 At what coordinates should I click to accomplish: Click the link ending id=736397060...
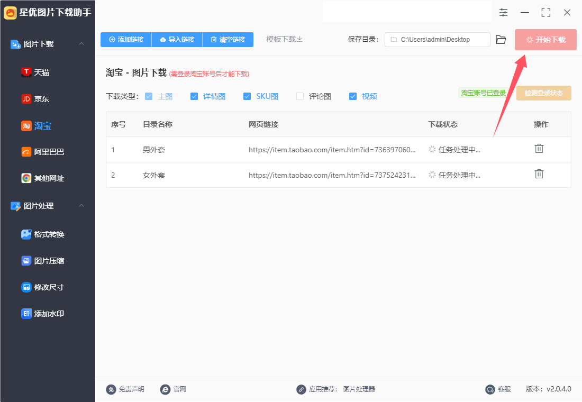click(x=332, y=150)
